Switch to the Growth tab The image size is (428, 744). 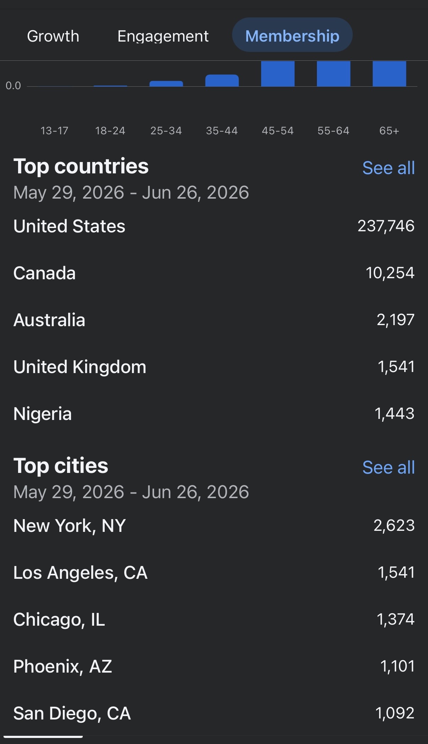click(53, 36)
